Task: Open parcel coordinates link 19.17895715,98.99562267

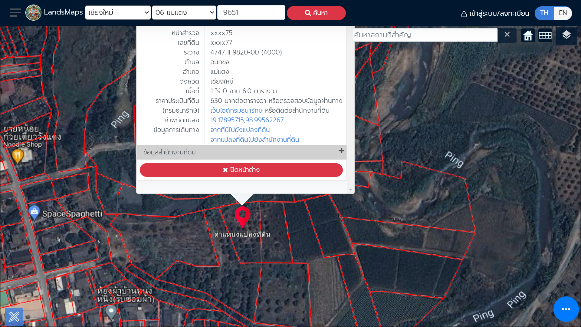Action: pyautogui.click(x=247, y=120)
